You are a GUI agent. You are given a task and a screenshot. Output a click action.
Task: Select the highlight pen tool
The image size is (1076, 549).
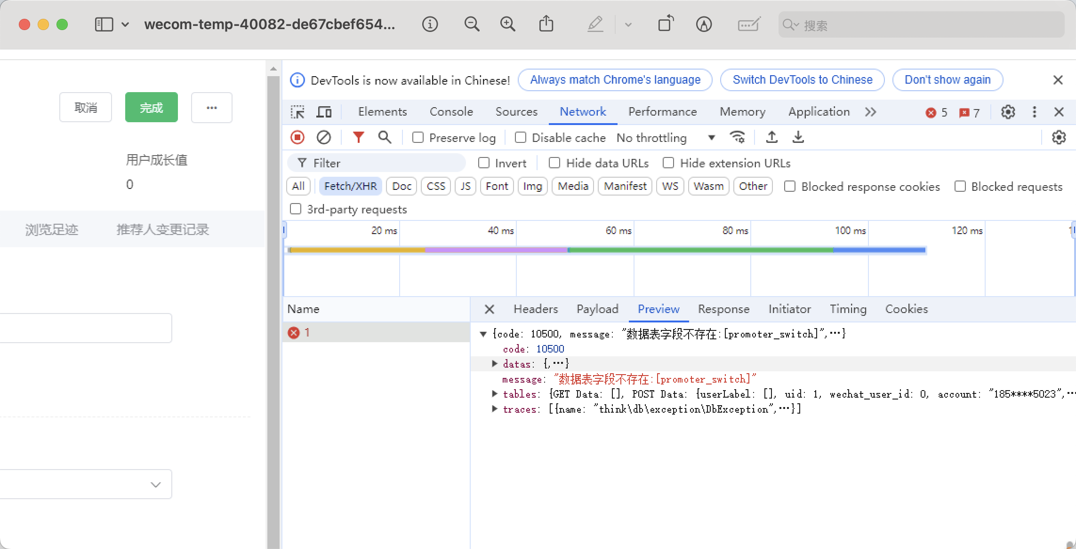point(595,24)
